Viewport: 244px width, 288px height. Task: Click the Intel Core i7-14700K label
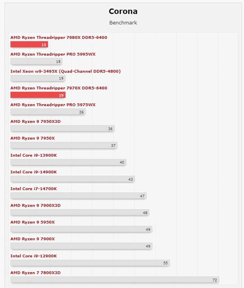click(34, 189)
